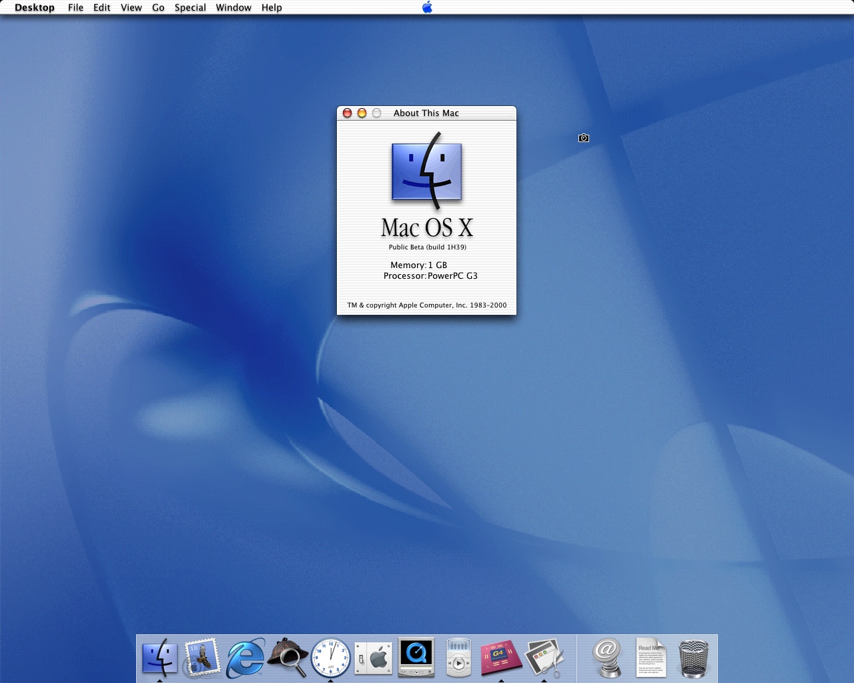
Task: Open the Read Me document in the Dock
Action: (651, 658)
